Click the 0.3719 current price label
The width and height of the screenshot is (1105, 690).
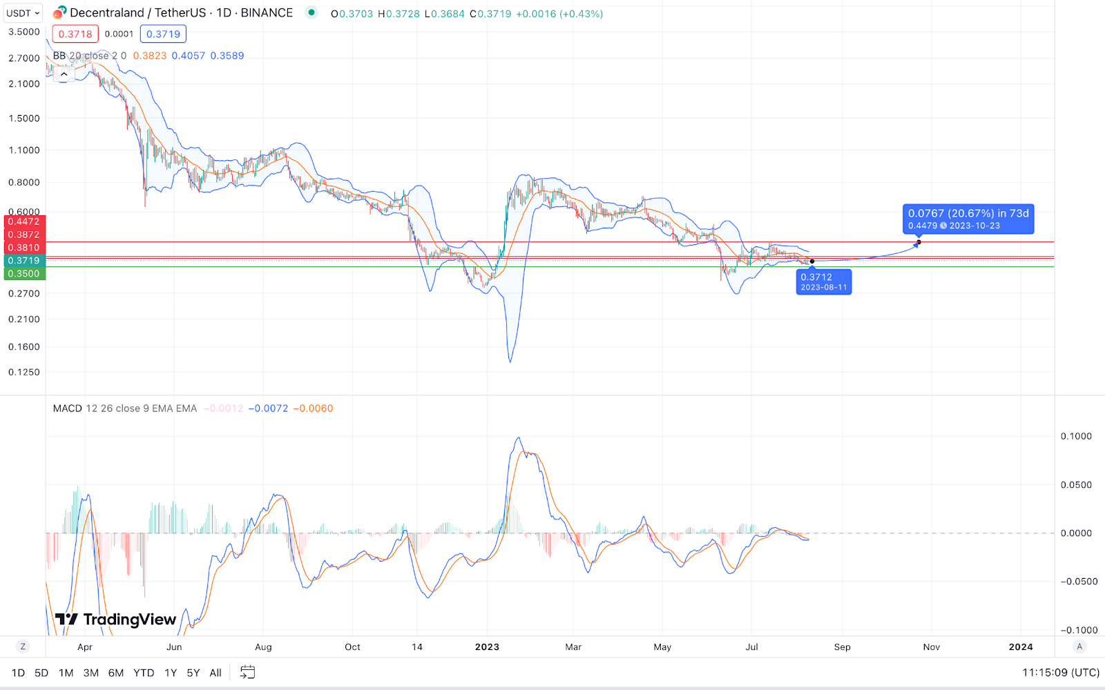point(25,261)
